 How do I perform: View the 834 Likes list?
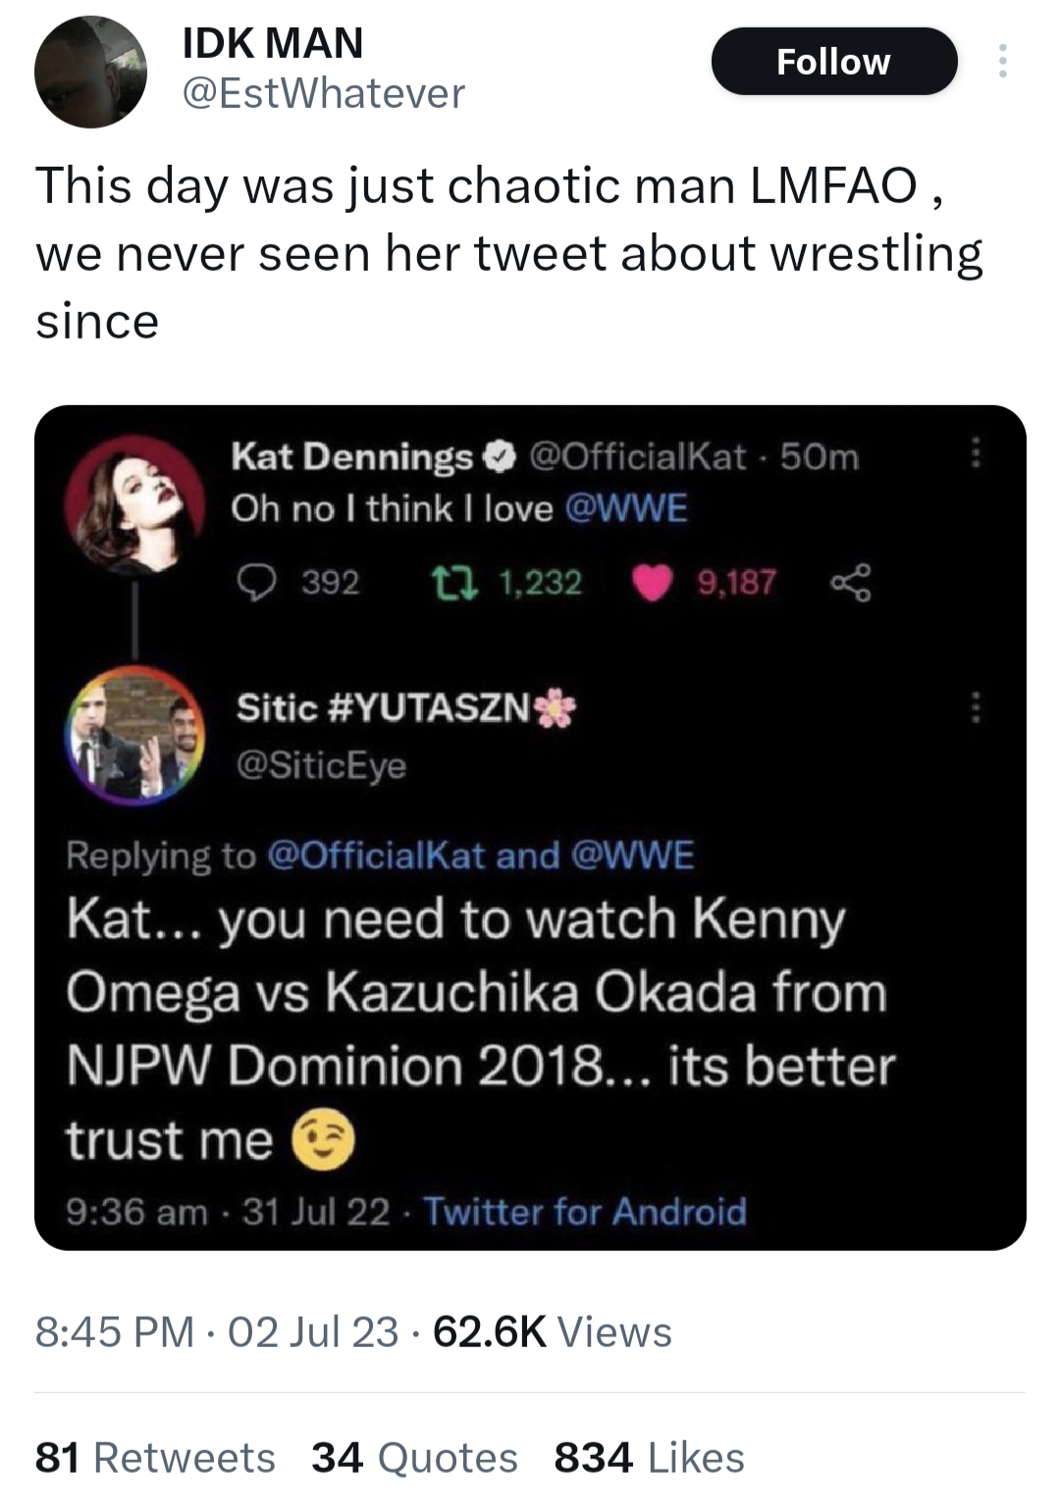coord(649,1458)
